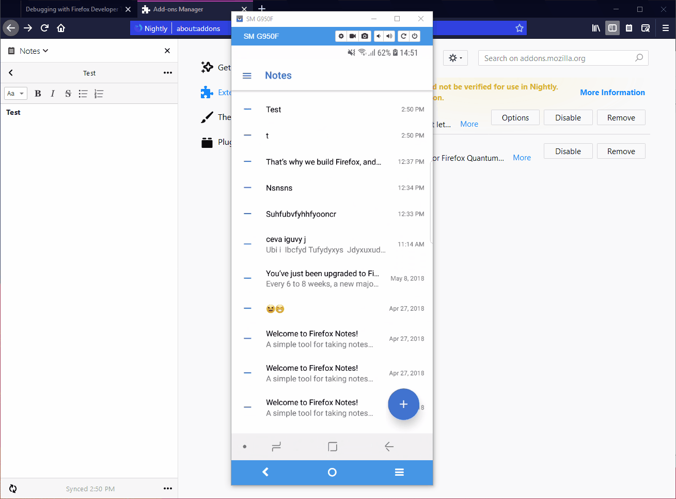
Task: Open the hamburger menu beside the Notes title
Action: [x=247, y=76]
